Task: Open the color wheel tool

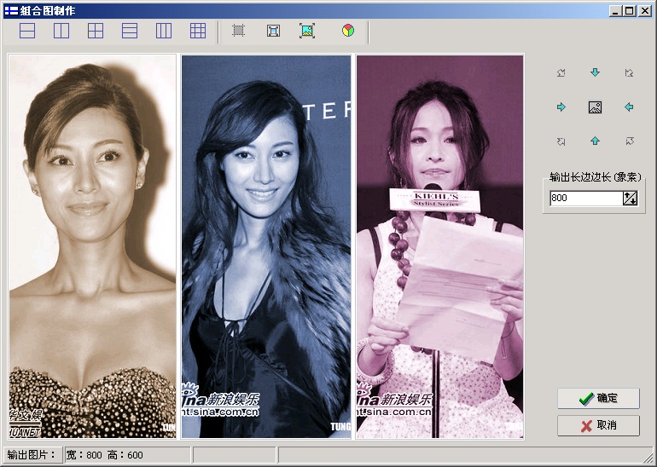Action: click(x=348, y=32)
